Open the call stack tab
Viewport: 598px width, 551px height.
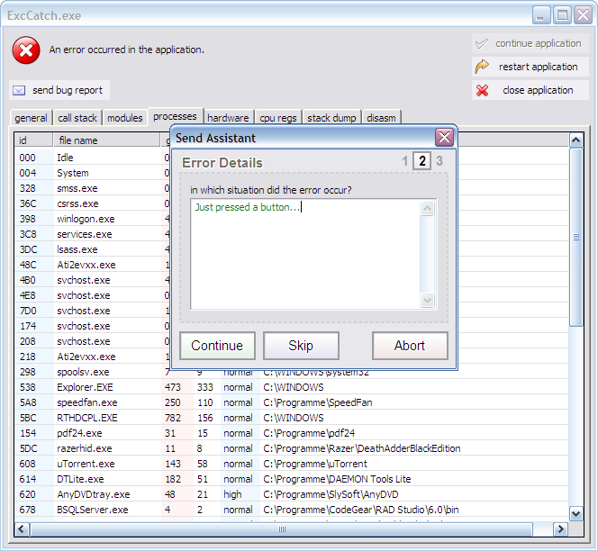[x=77, y=118]
